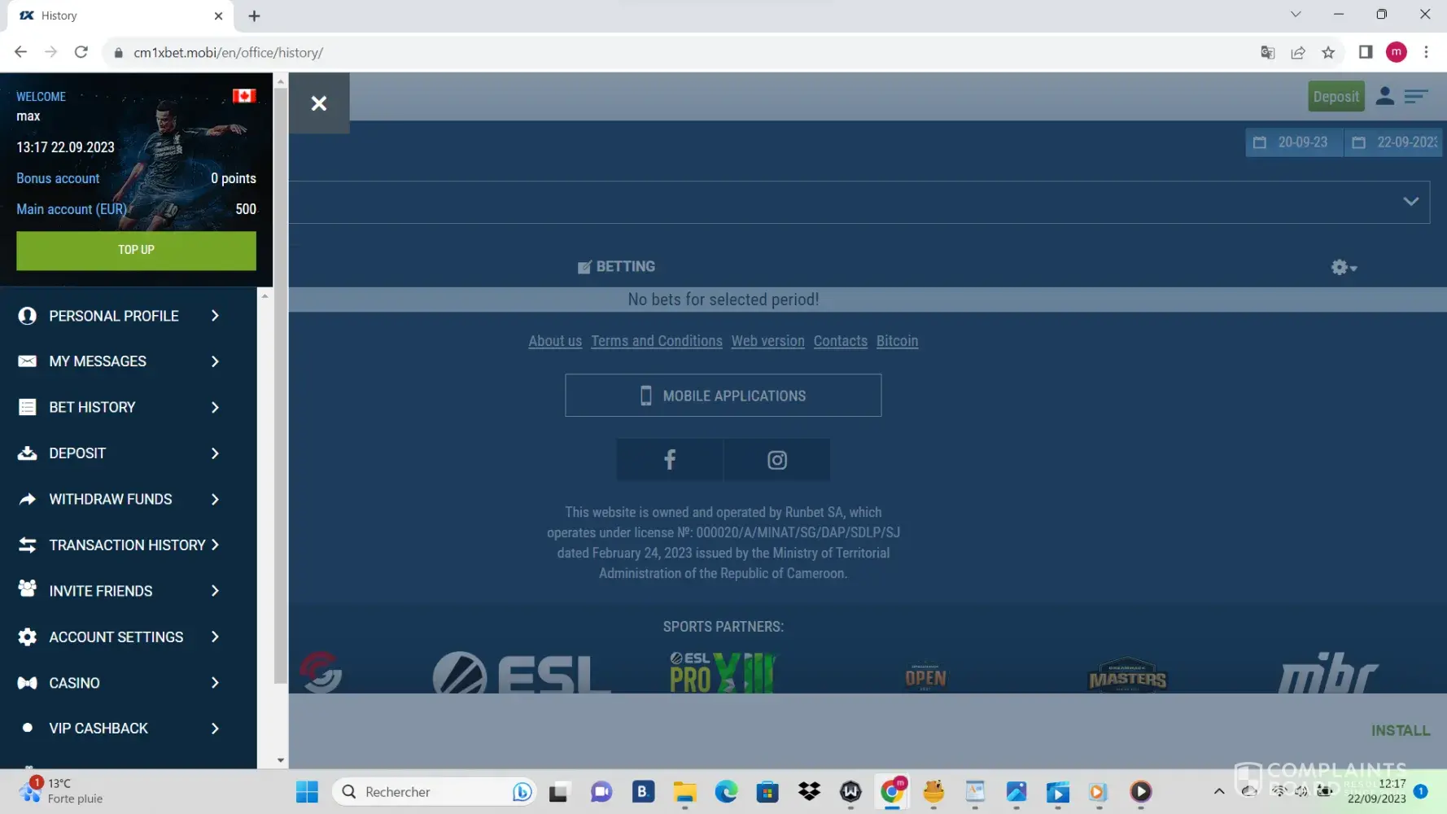
Task: Open the betting settings gear dropdown
Action: pyautogui.click(x=1343, y=267)
